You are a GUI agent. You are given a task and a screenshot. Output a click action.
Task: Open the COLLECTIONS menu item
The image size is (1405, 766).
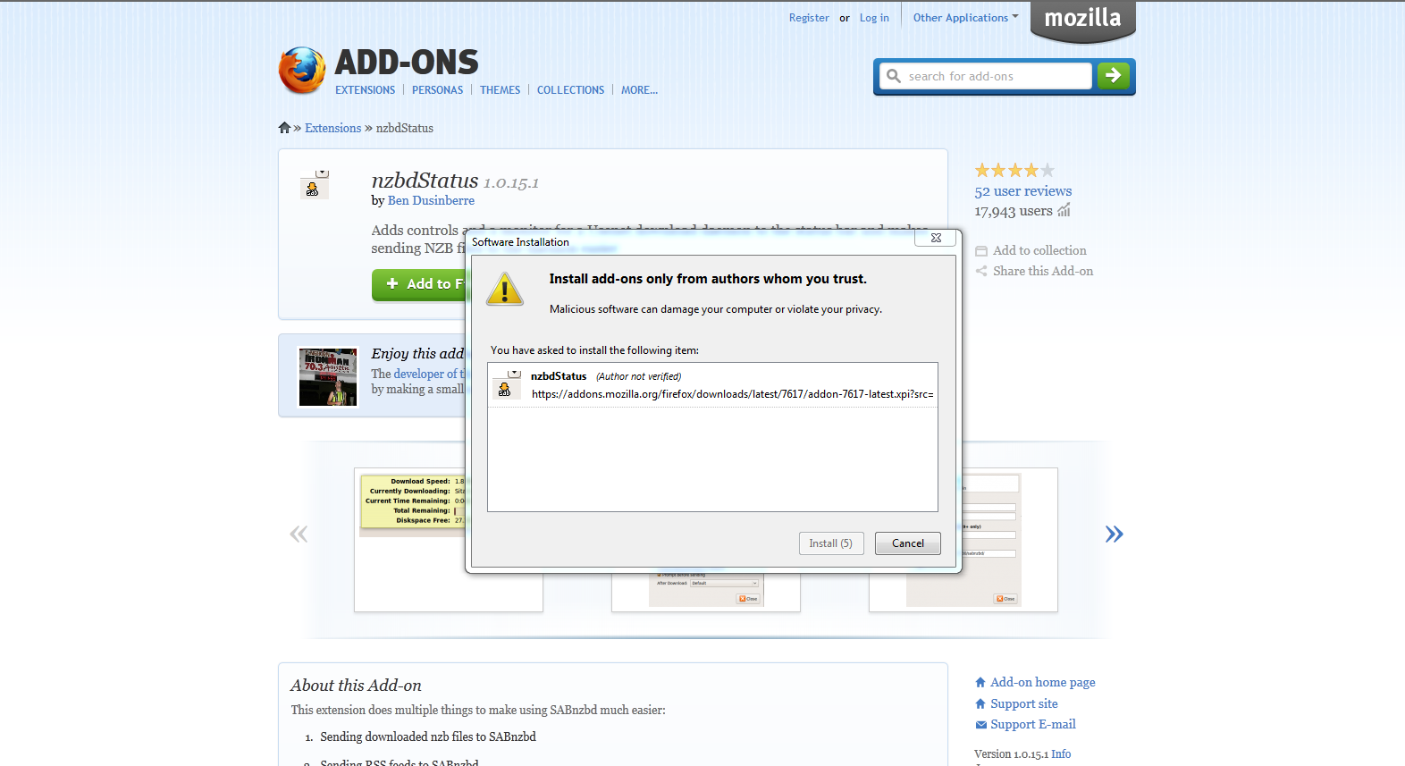570,90
